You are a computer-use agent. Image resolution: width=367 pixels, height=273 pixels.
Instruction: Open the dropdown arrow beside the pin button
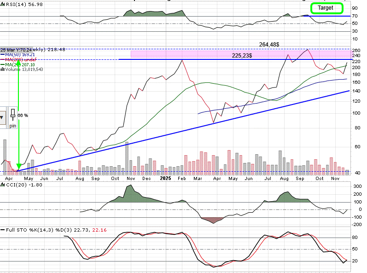click(2, 117)
